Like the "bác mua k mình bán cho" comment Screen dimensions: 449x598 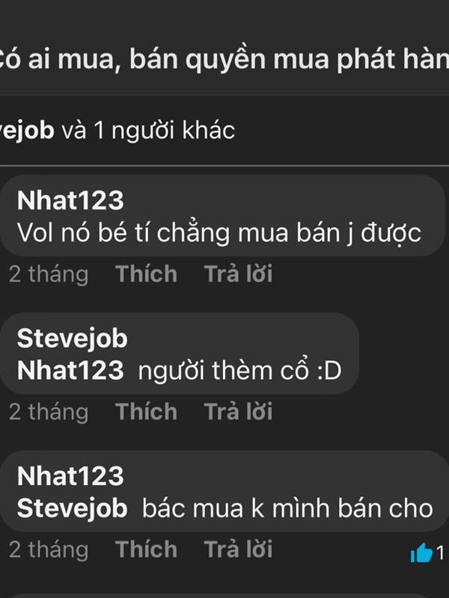click(146, 549)
